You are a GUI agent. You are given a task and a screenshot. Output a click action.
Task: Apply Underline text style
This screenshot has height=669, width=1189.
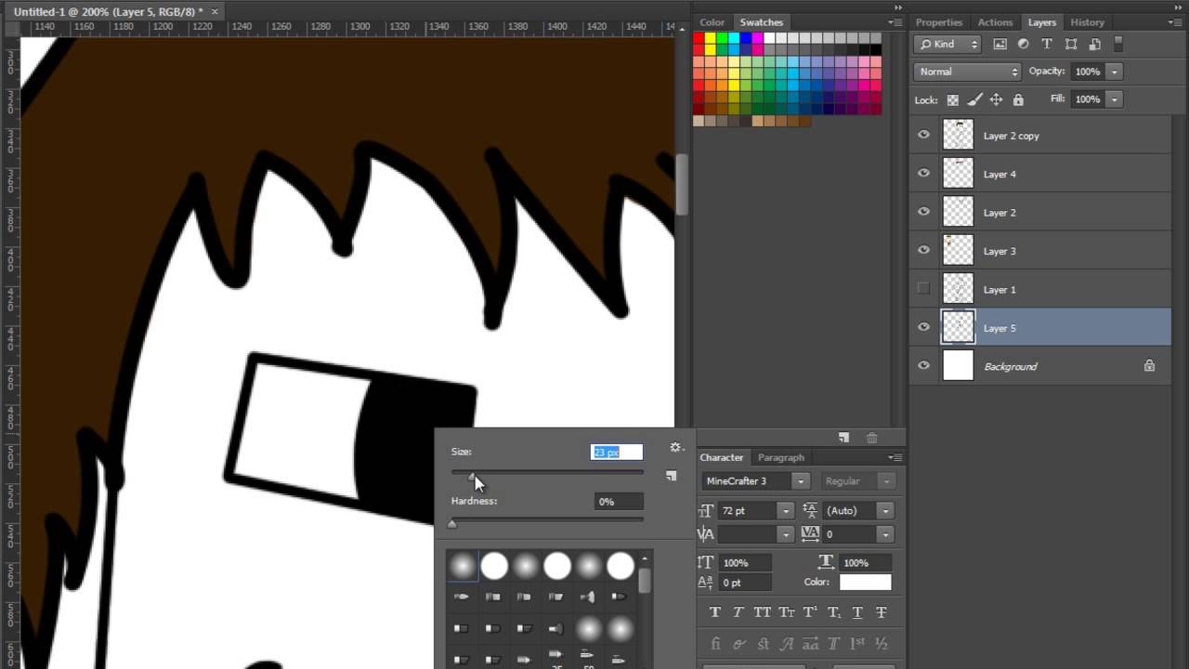(857, 612)
